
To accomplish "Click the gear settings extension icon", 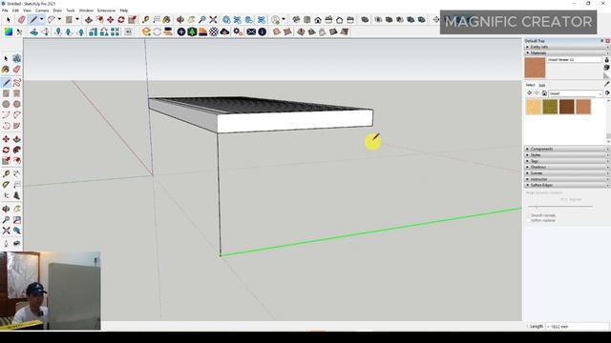I will point(238,31).
